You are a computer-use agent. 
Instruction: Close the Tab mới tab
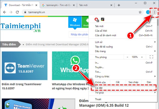tap(111, 5)
